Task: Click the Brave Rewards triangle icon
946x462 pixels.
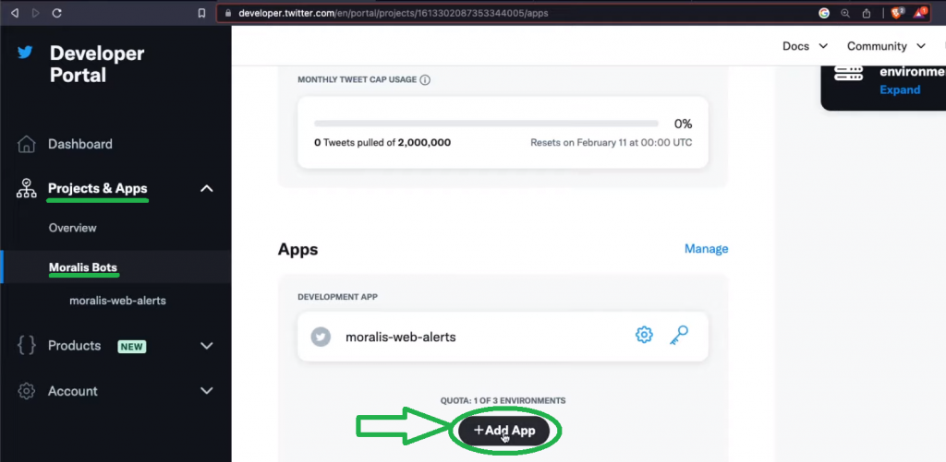Action: pos(919,13)
